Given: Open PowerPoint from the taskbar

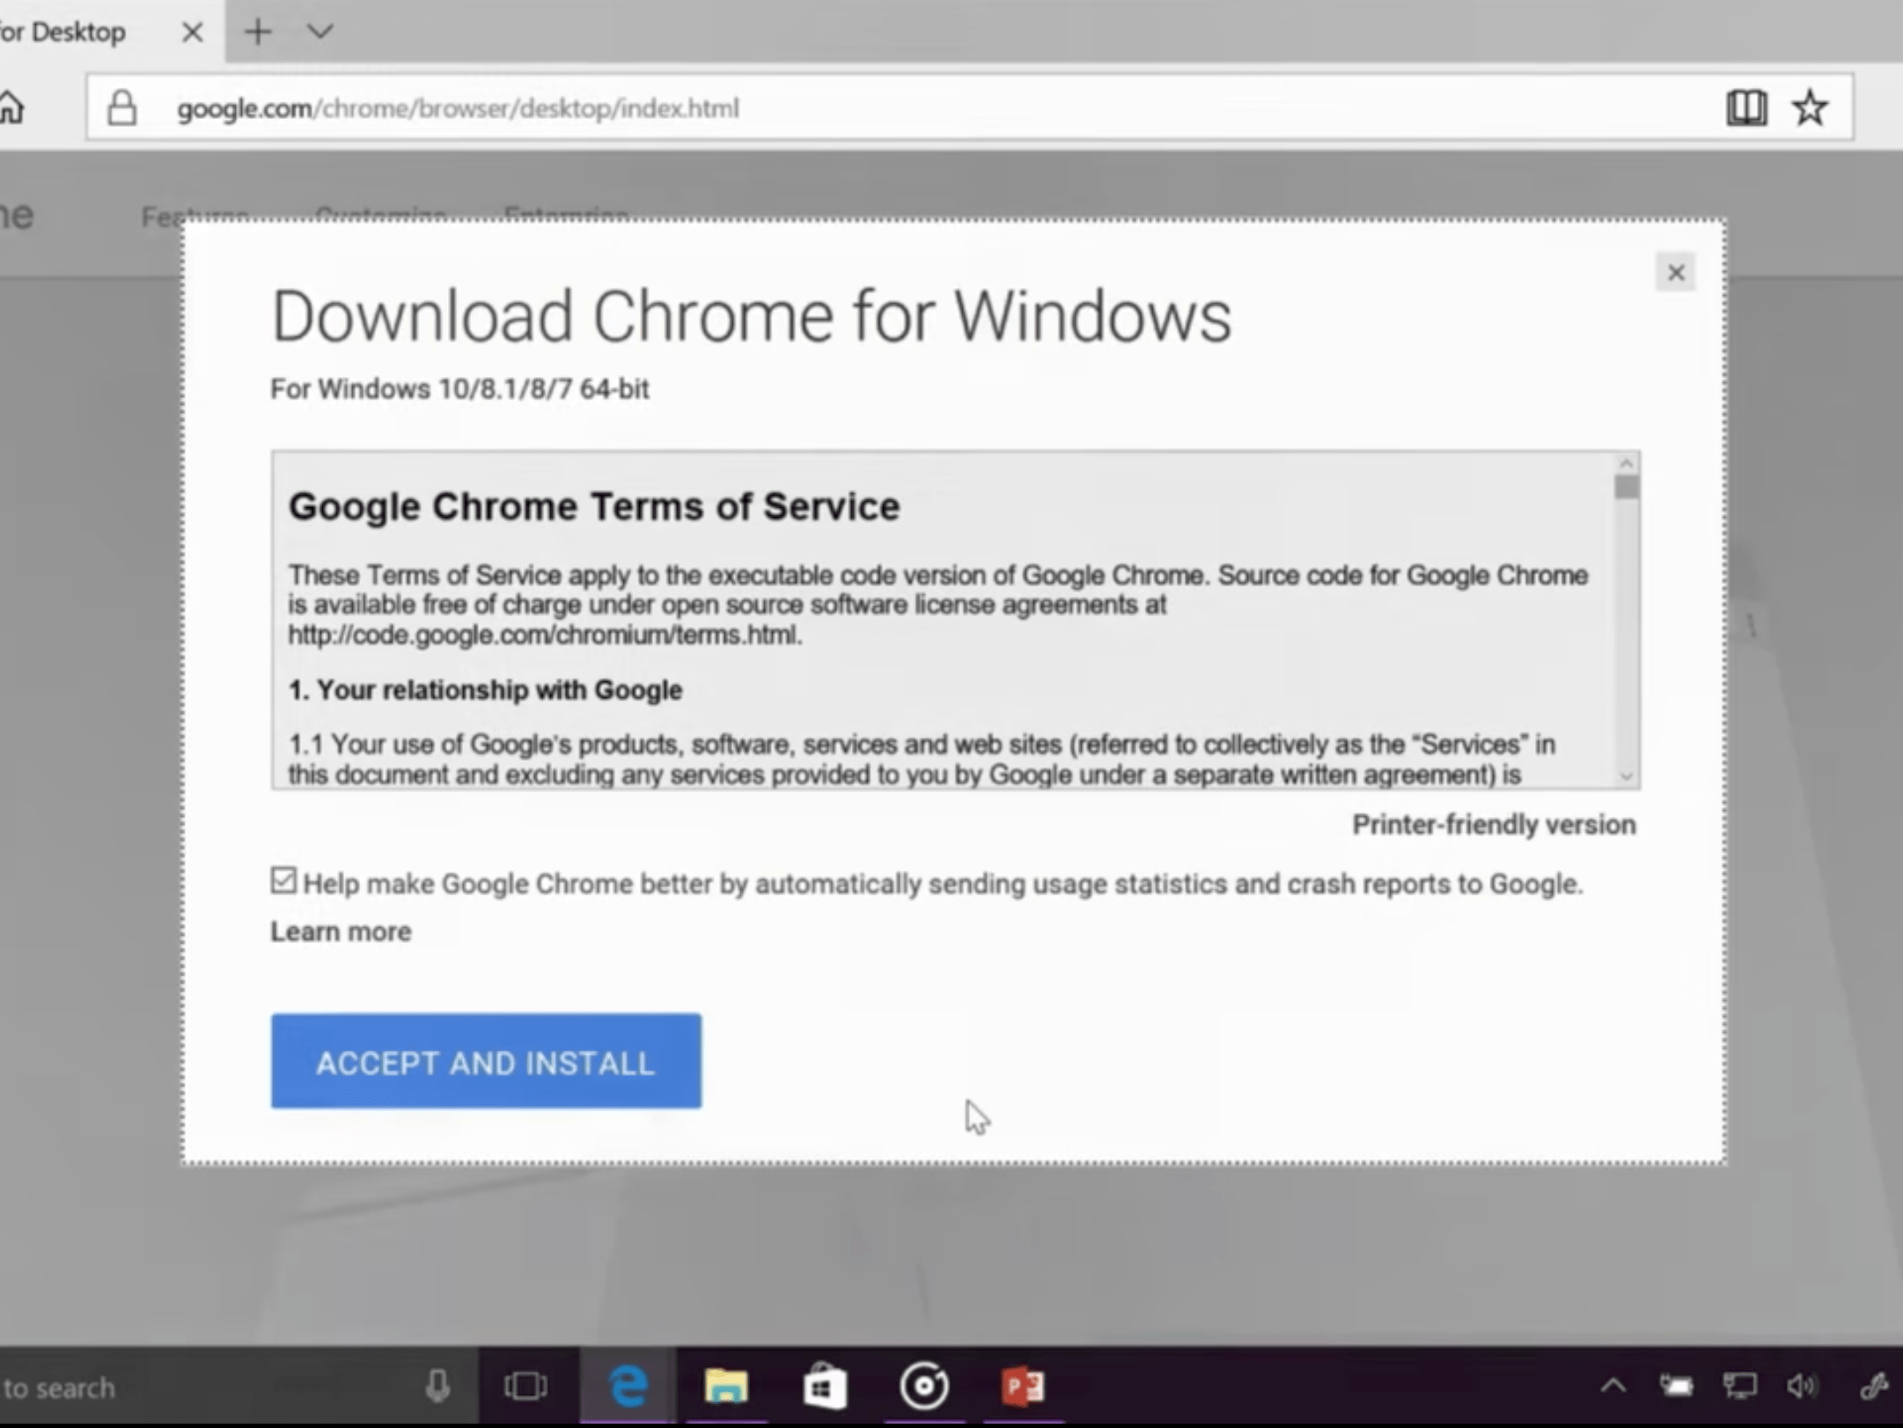Looking at the screenshot, I should click(1022, 1387).
